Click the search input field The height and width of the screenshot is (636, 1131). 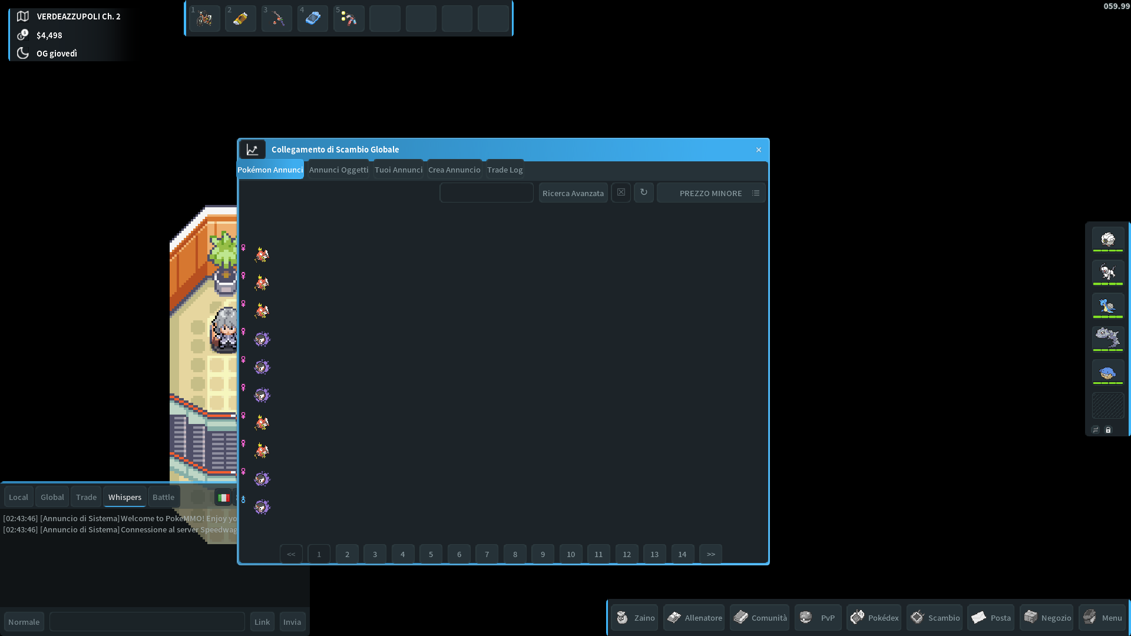click(x=485, y=193)
